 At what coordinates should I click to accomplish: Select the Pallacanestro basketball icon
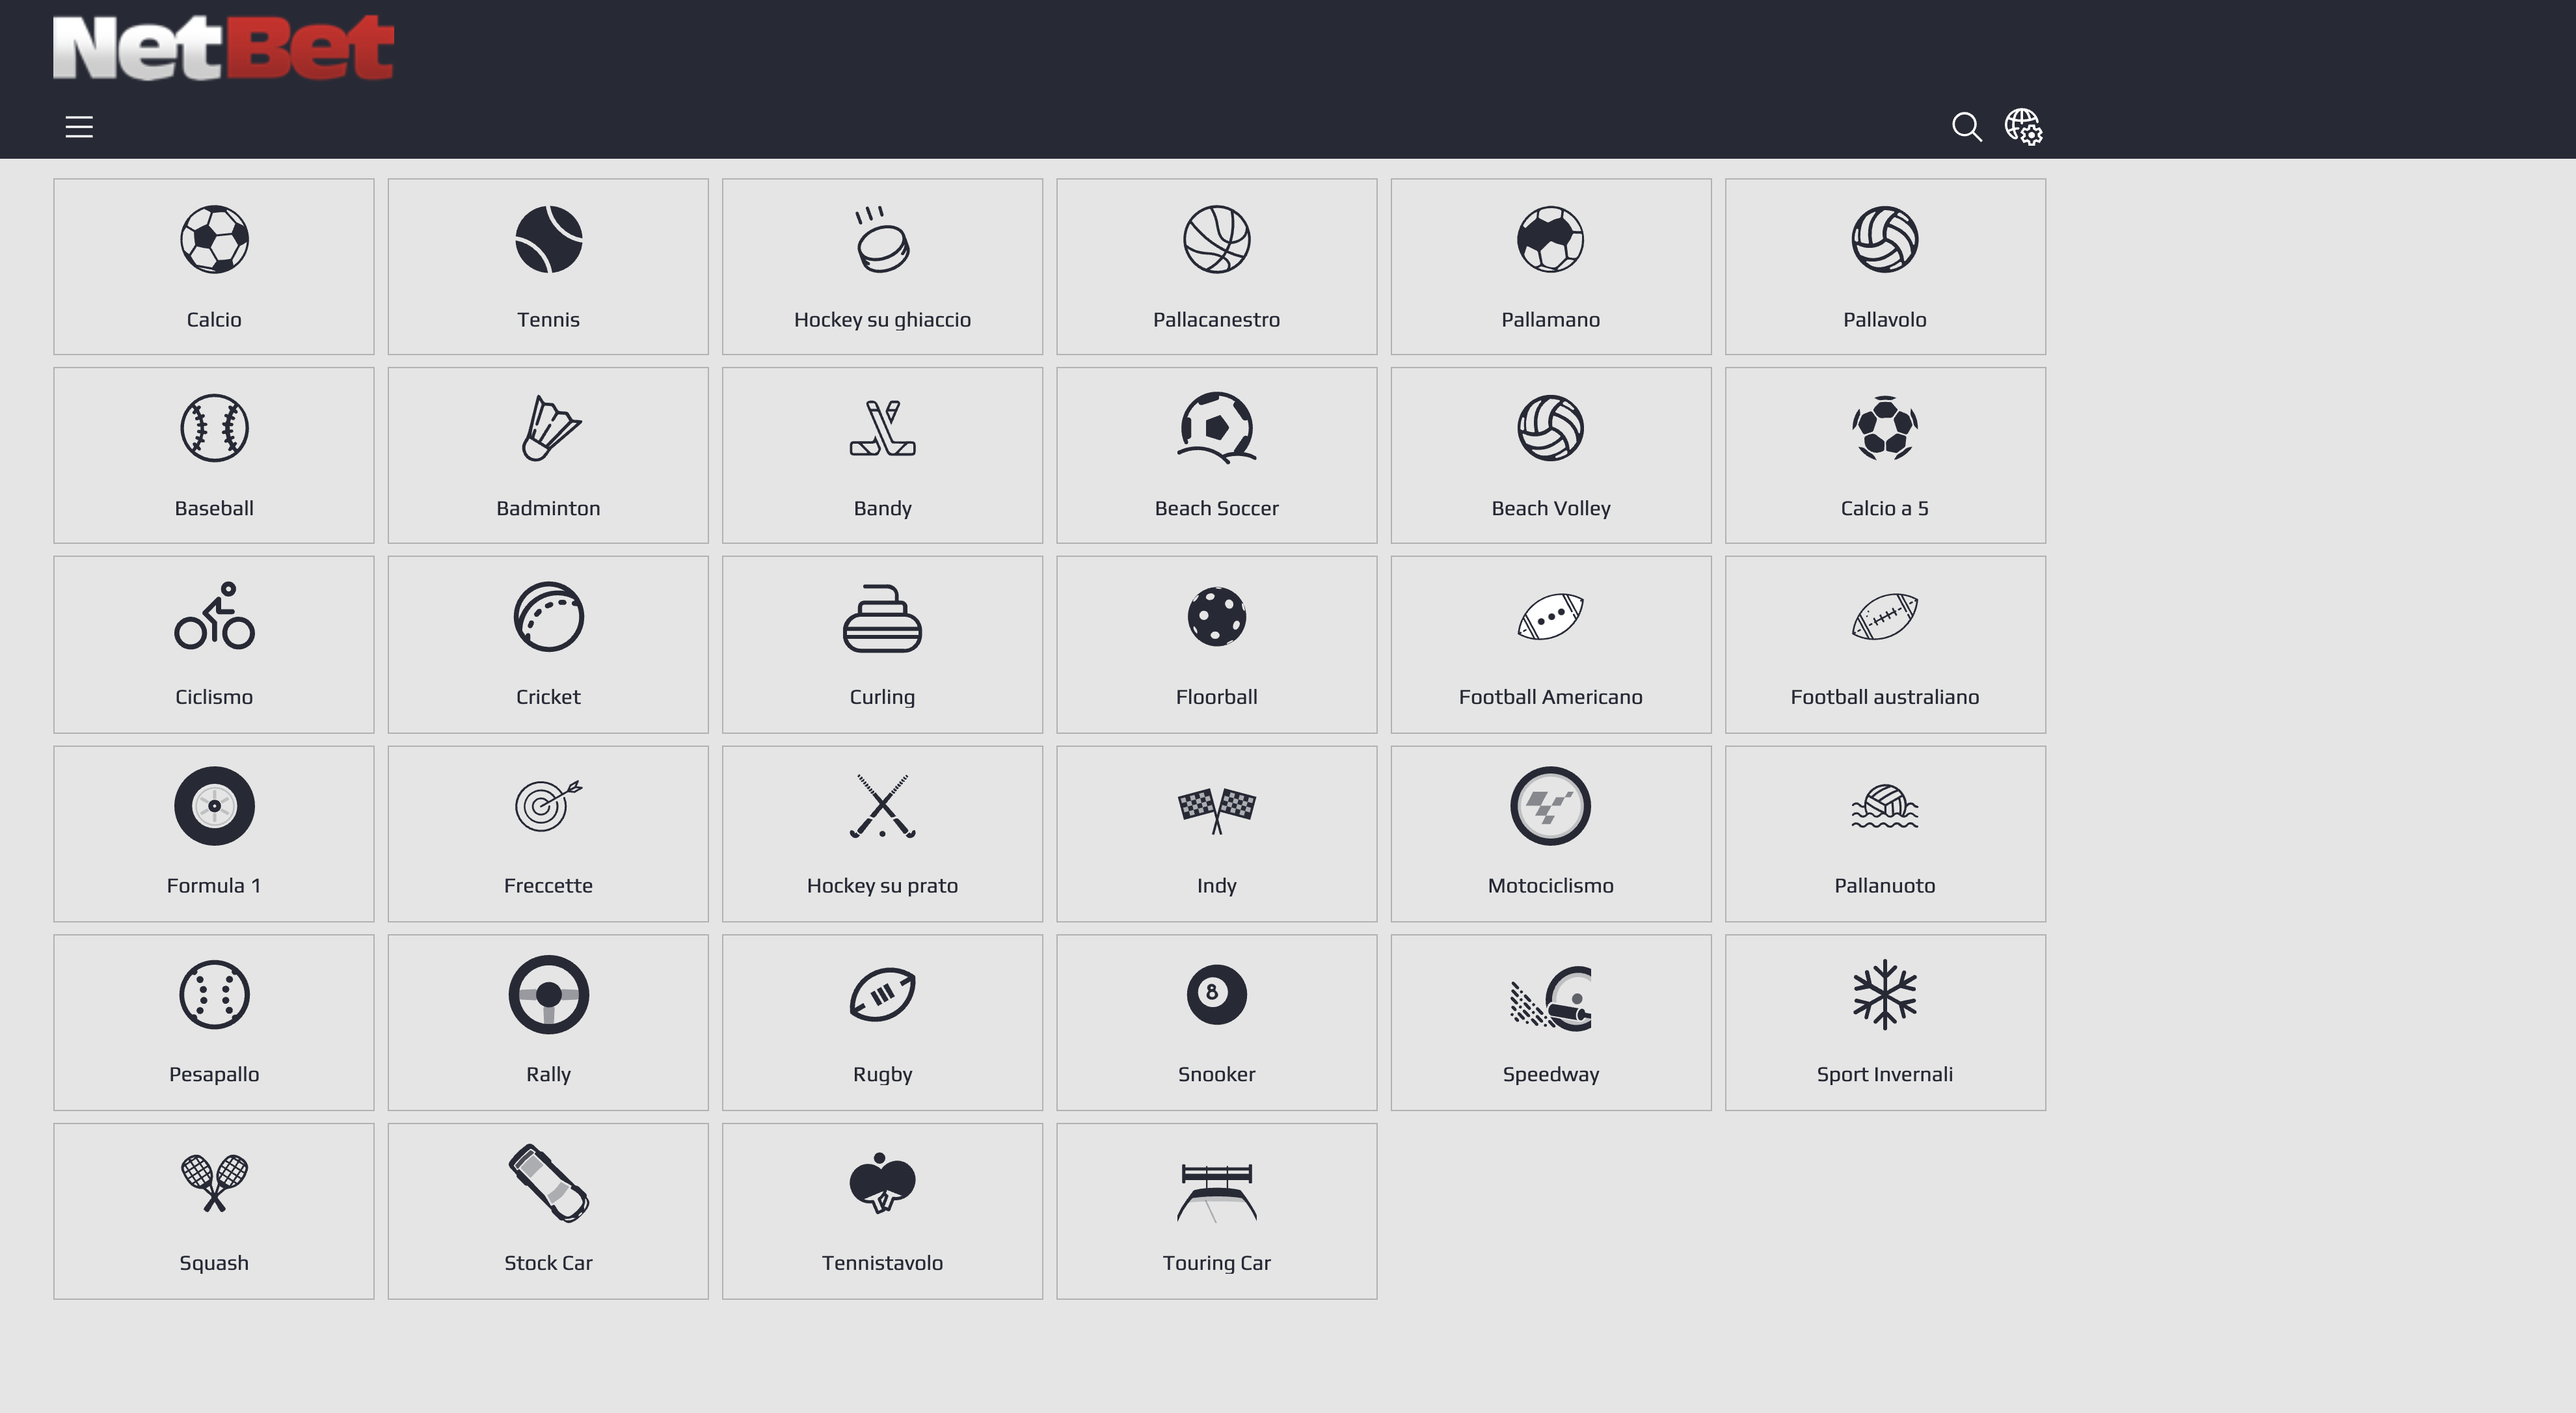tap(1216, 240)
